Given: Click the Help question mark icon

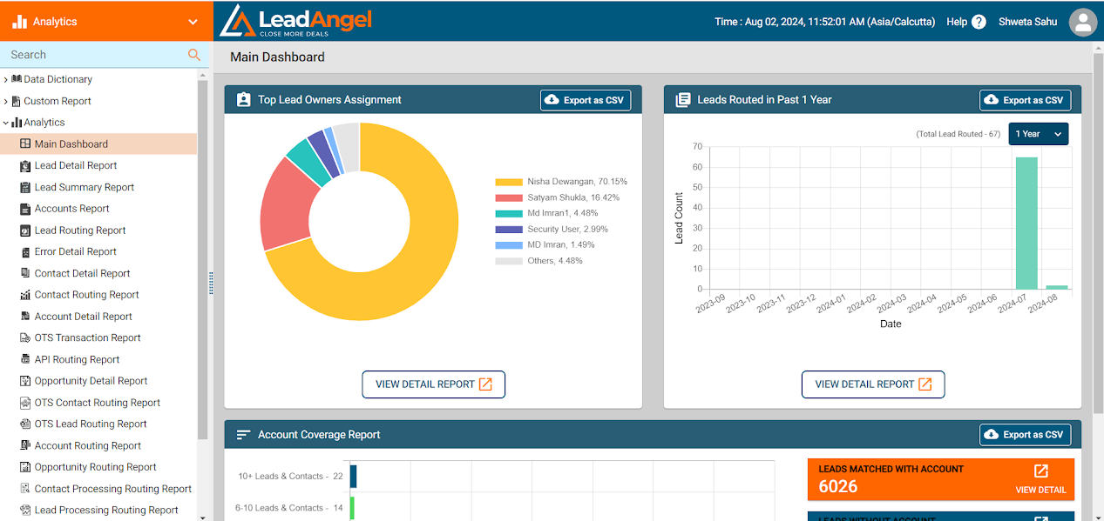Looking at the screenshot, I should [979, 22].
